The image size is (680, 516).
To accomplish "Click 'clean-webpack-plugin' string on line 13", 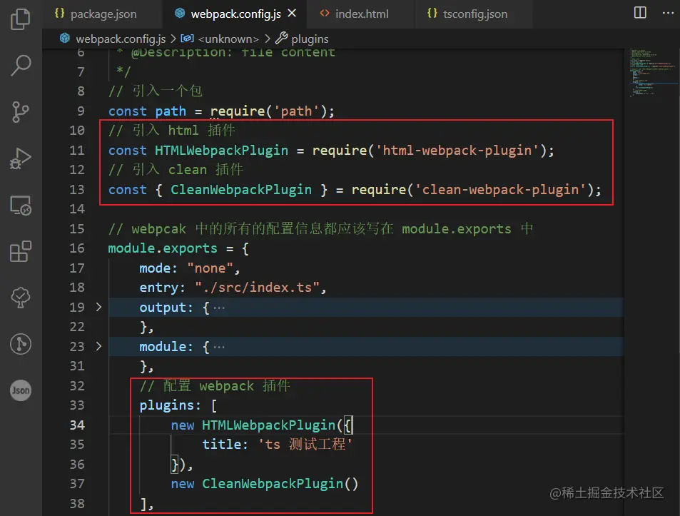I will click(x=500, y=190).
